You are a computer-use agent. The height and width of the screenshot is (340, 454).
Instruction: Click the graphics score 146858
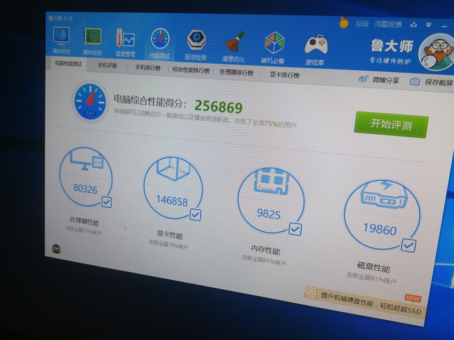pos(172,201)
